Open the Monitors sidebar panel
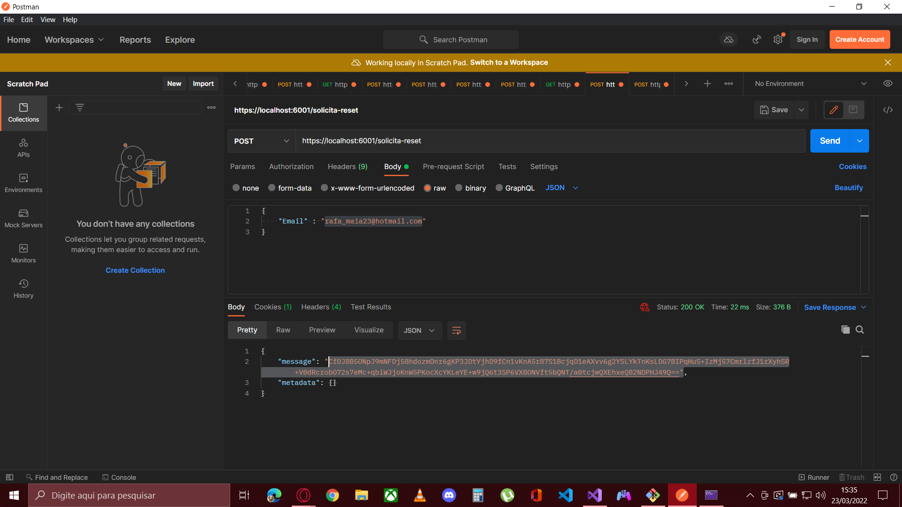Viewport: 902px width, 507px height. 23,254
